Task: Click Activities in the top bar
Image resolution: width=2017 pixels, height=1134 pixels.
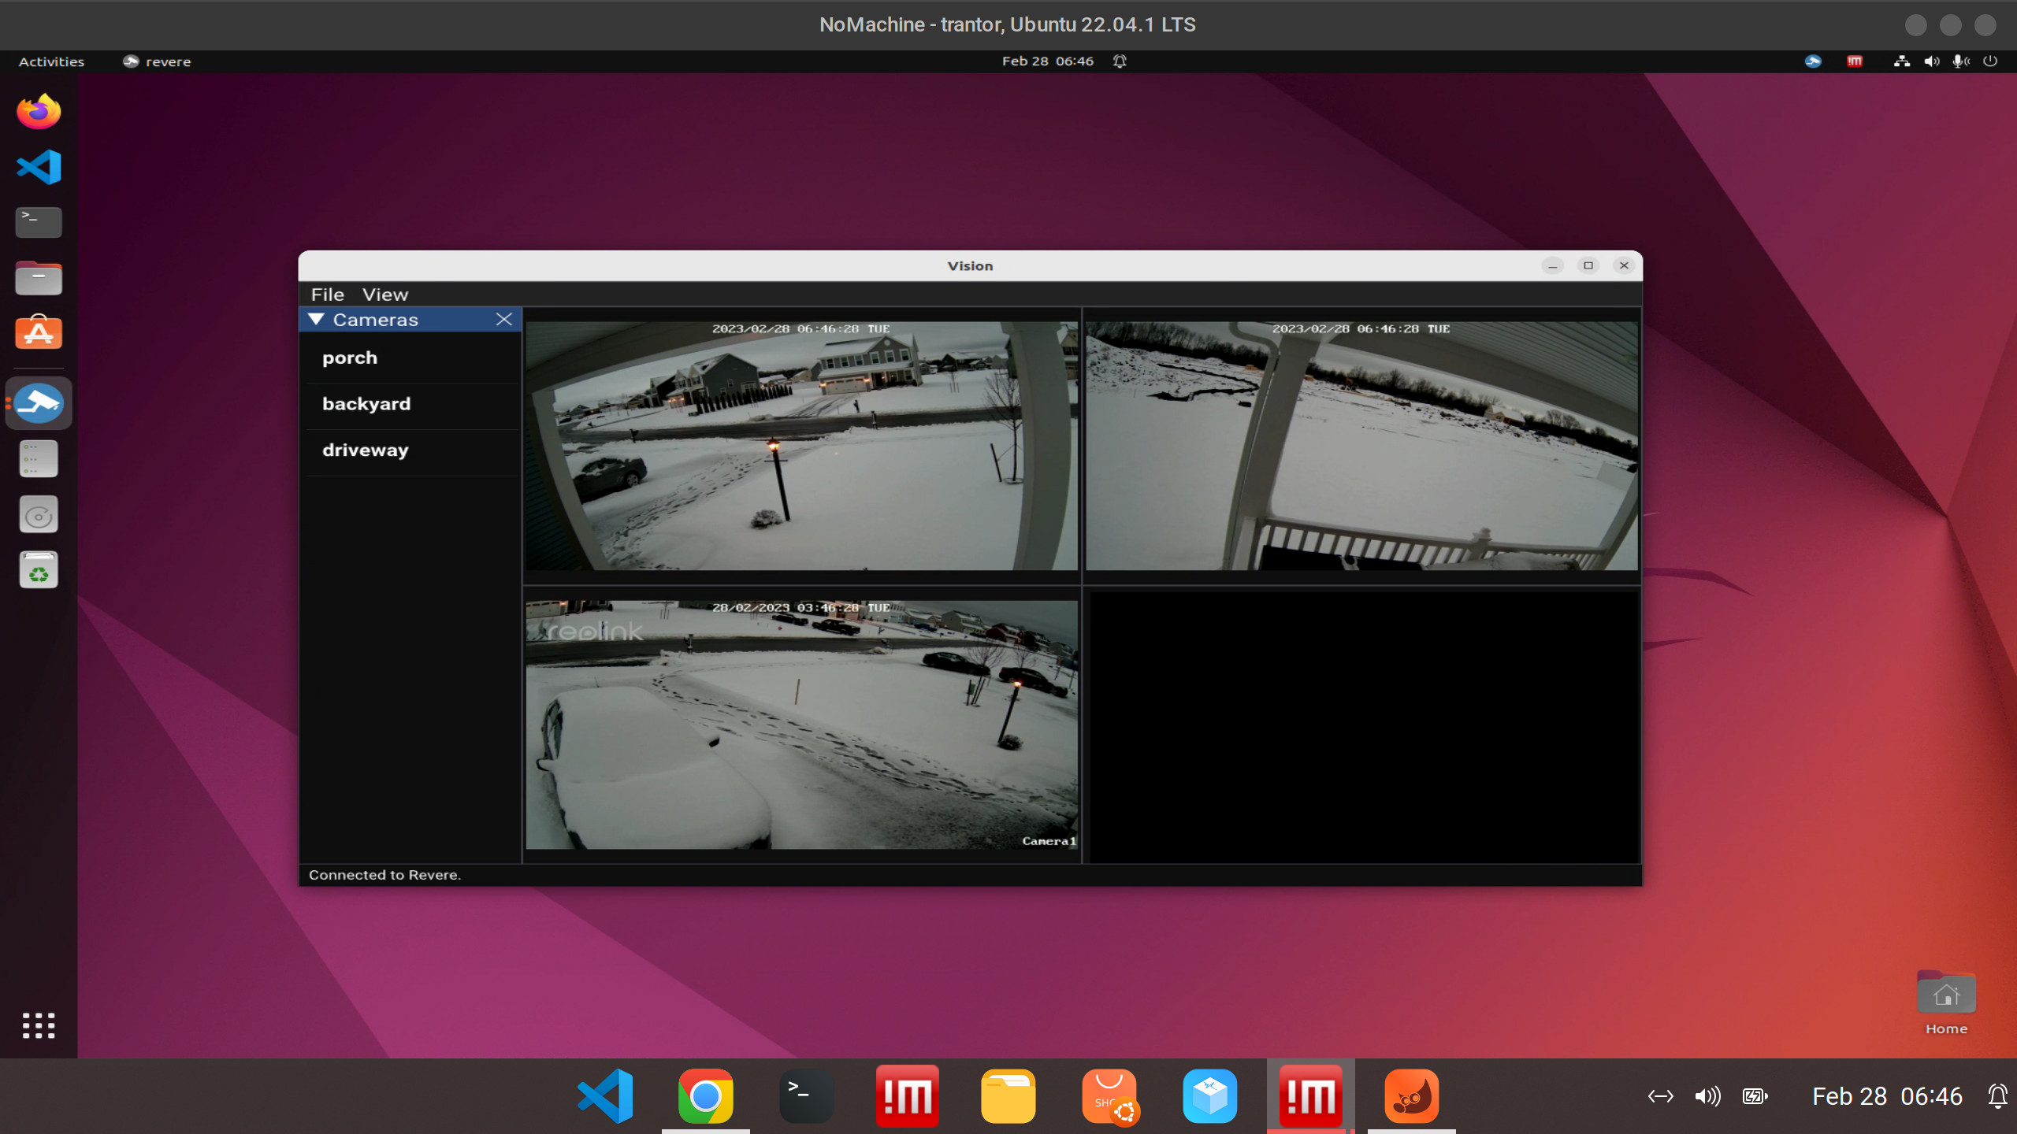Action: coord(51,61)
